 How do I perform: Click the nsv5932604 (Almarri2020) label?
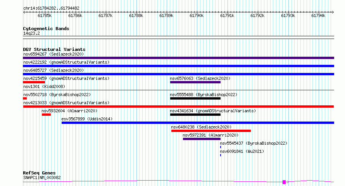[69, 111]
